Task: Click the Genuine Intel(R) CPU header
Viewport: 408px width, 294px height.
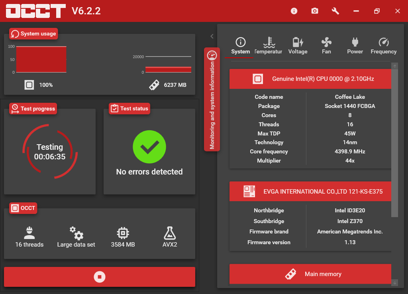Action: click(x=310, y=79)
